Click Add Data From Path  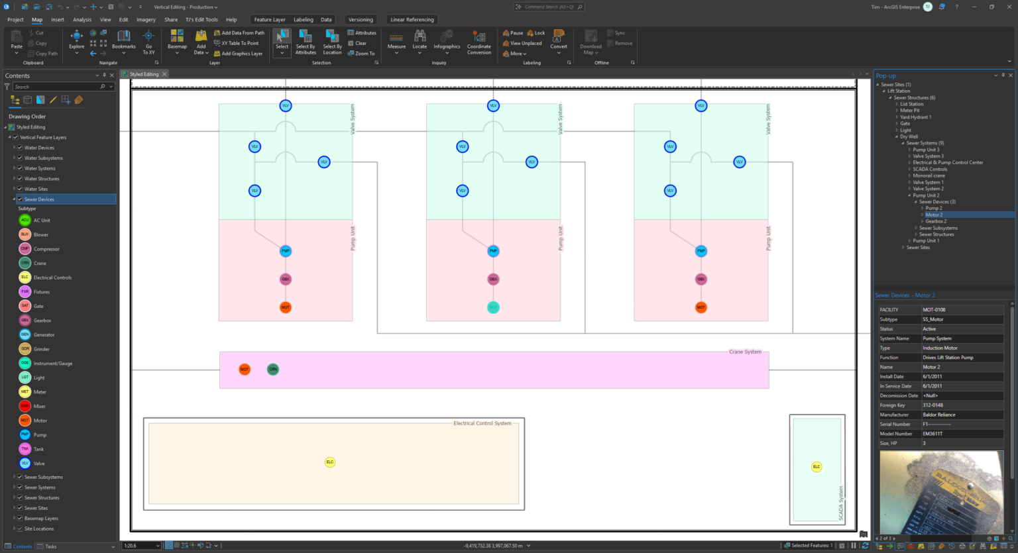(239, 33)
